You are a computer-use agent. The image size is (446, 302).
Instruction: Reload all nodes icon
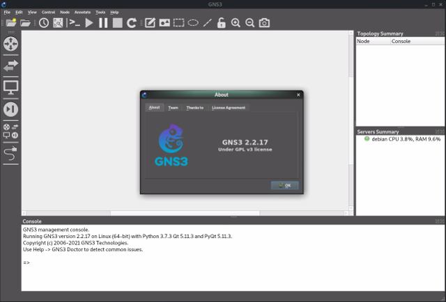132,23
